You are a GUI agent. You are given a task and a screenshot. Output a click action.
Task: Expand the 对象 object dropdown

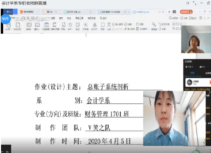click(x=132, y=24)
